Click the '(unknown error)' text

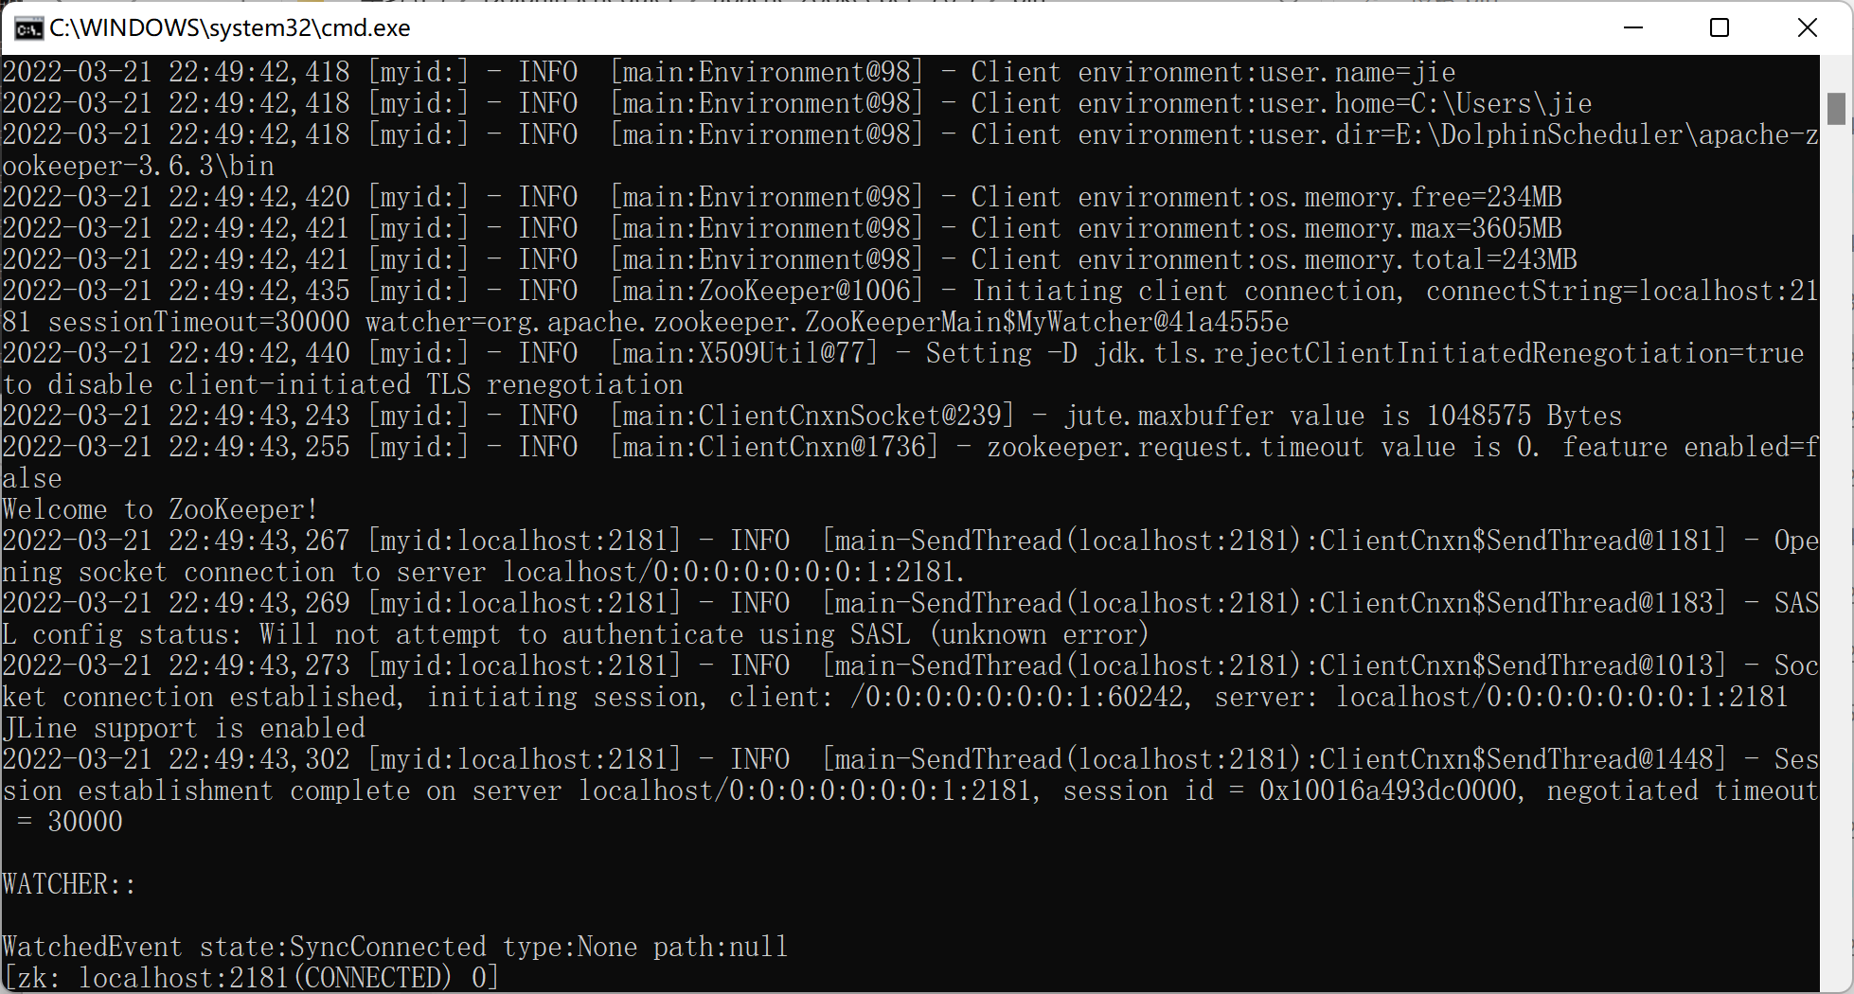tap(1039, 634)
